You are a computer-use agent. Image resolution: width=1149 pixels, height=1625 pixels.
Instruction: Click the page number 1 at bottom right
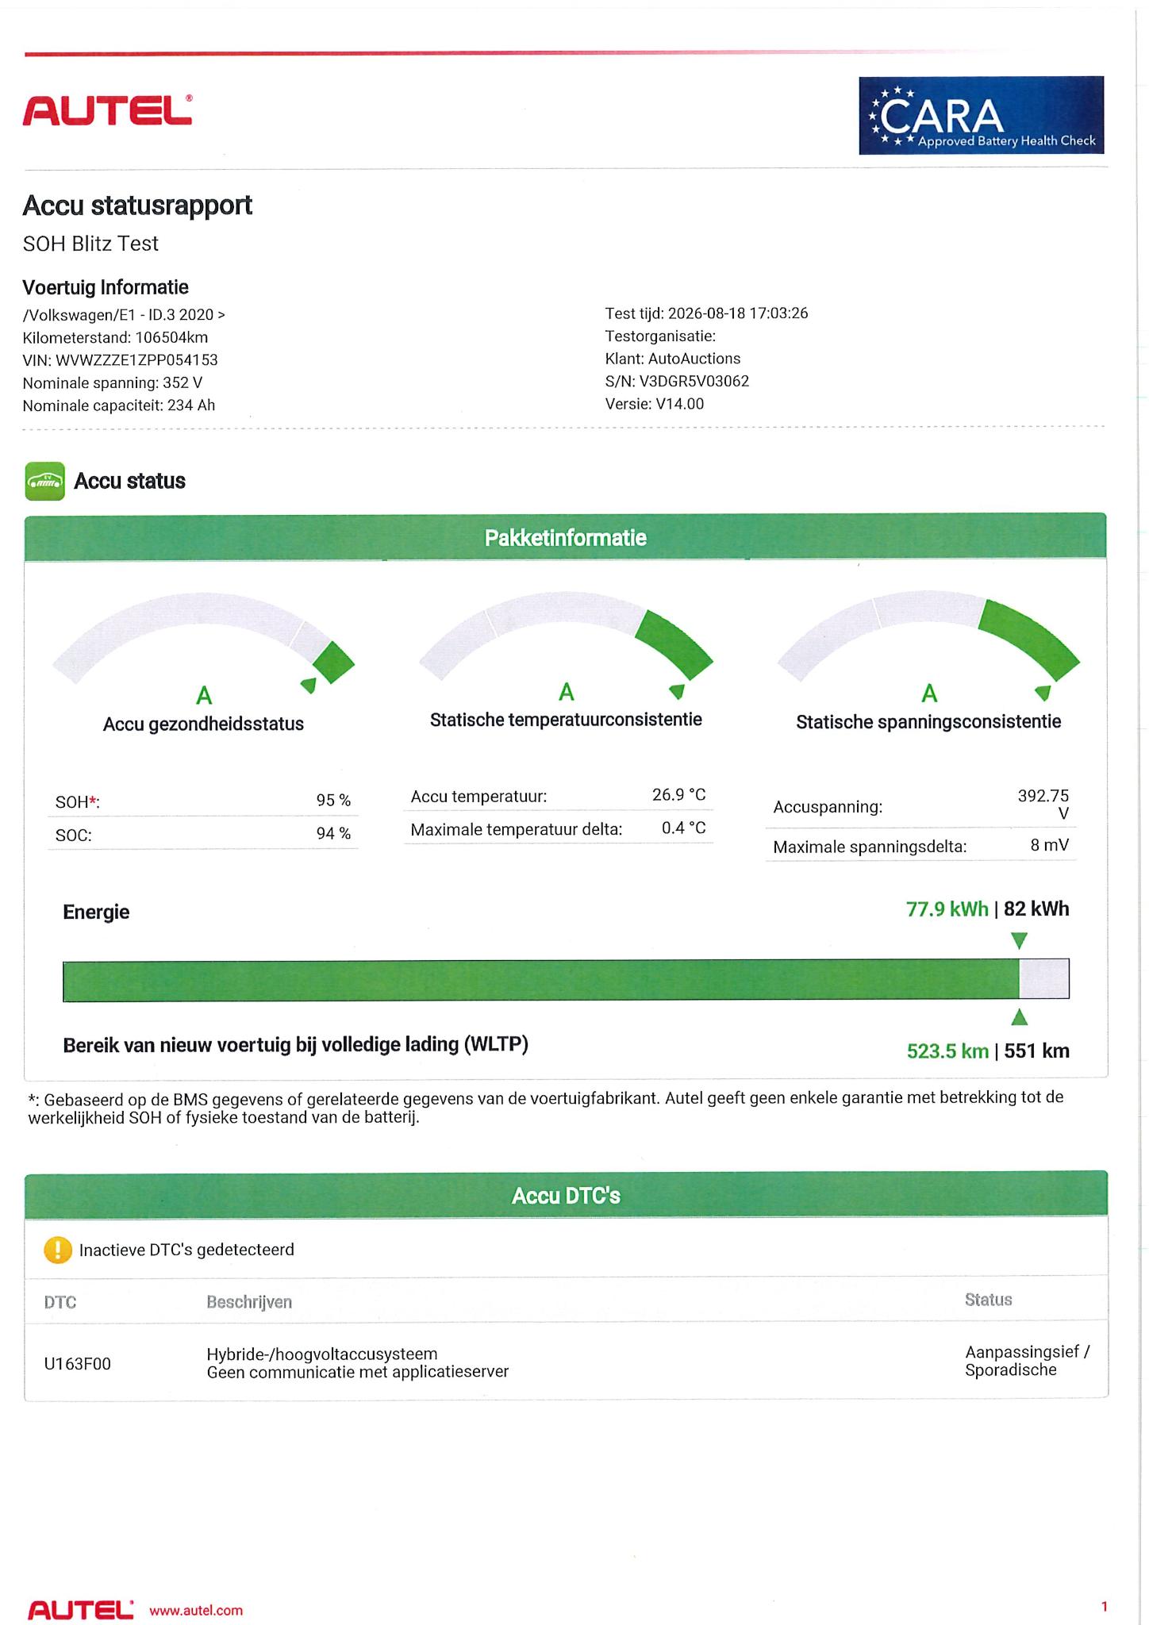tap(1104, 1607)
